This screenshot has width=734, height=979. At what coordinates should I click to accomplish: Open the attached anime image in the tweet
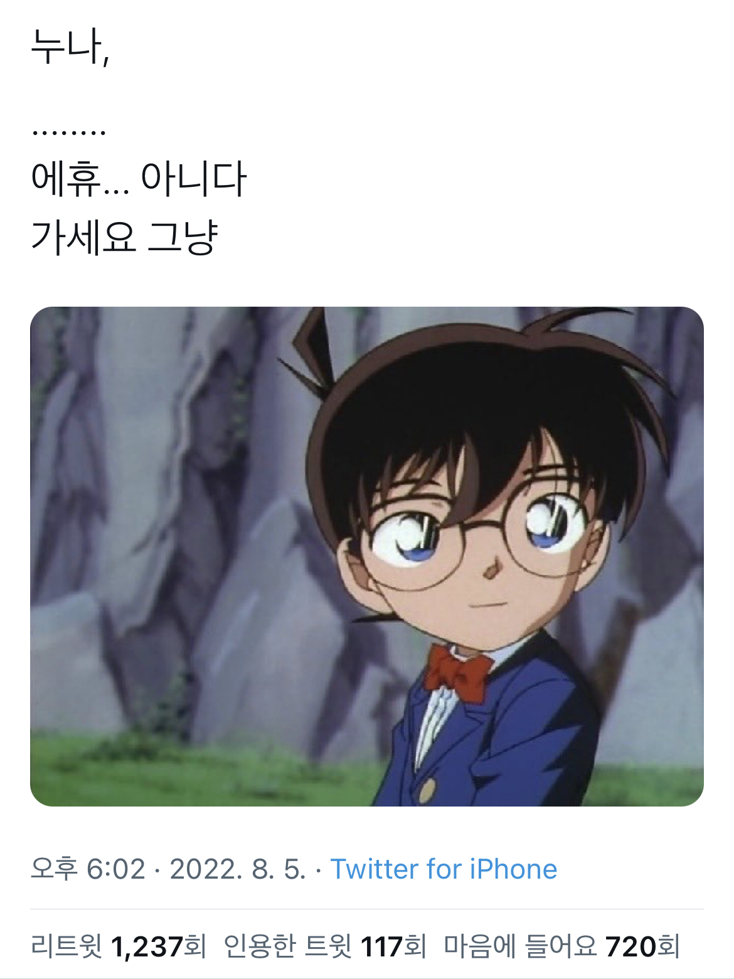[367, 556]
